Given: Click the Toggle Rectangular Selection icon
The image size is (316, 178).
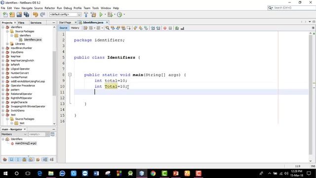Looking at the screenshot, I should (128, 28).
